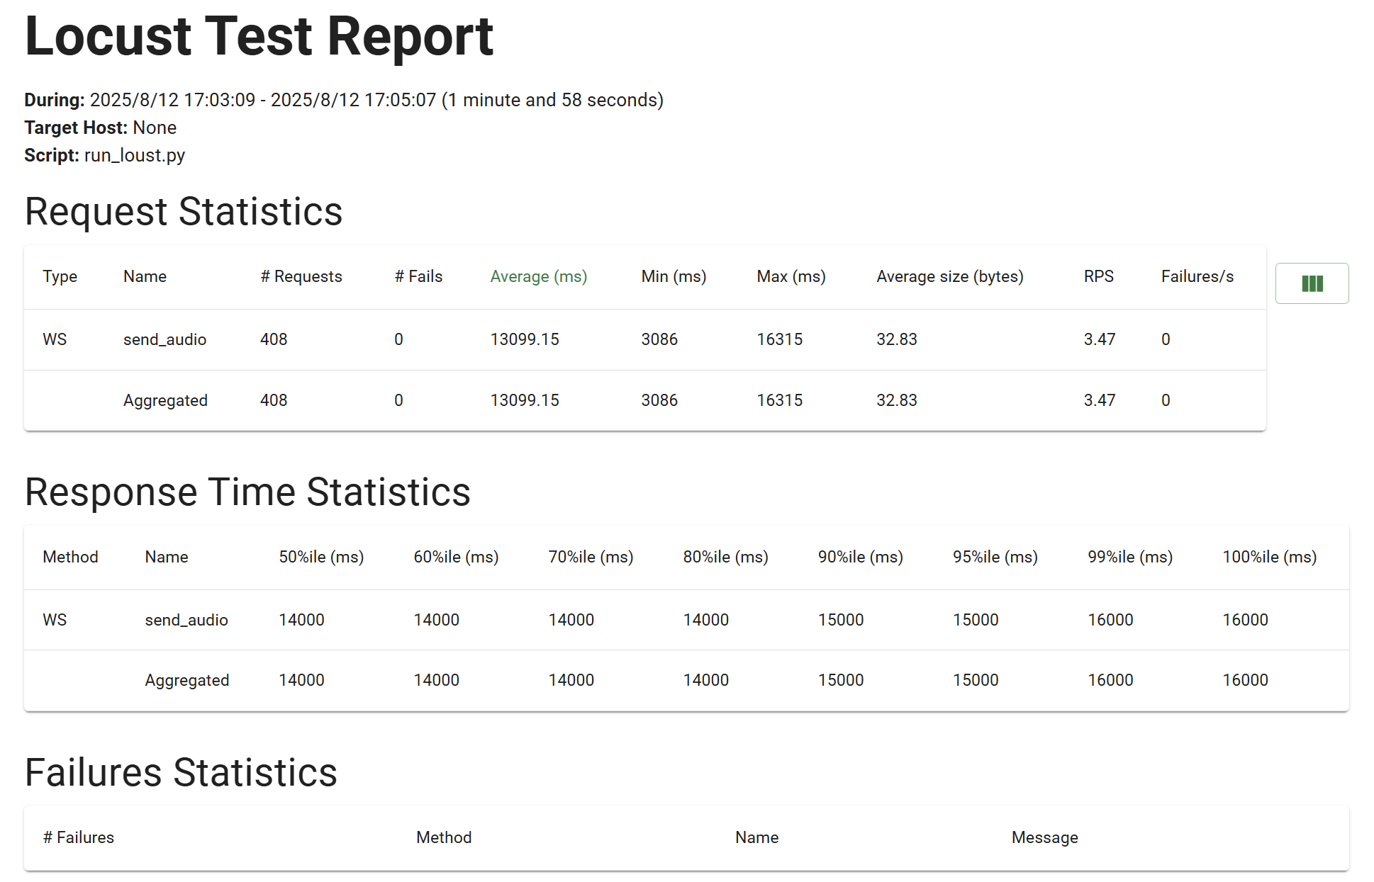
Task: Click Aggregated row in Request Statistics
Action: [x=165, y=400]
